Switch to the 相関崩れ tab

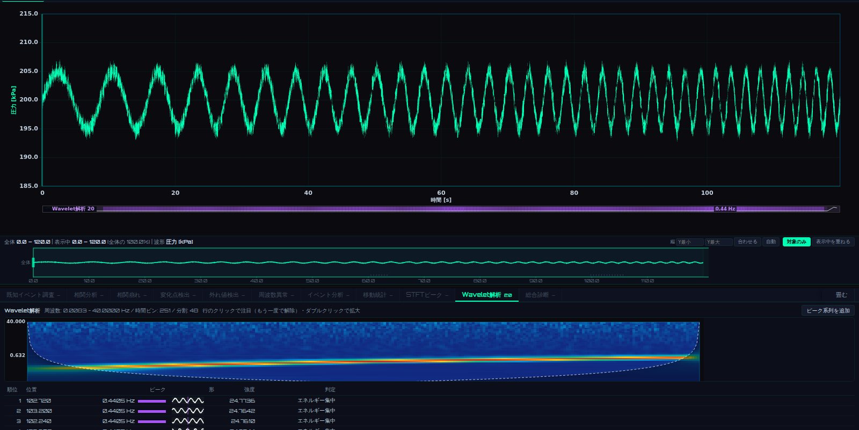pyautogui.click(x=132, y=295)
